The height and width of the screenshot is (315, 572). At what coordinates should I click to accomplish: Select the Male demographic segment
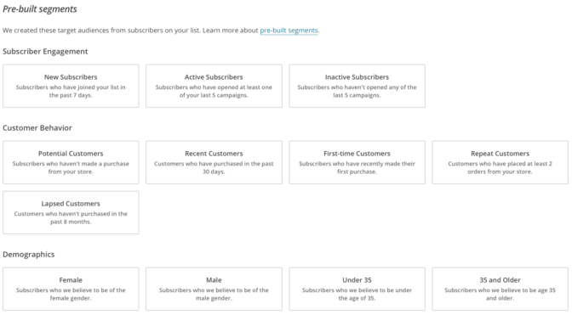click(214, 290)
